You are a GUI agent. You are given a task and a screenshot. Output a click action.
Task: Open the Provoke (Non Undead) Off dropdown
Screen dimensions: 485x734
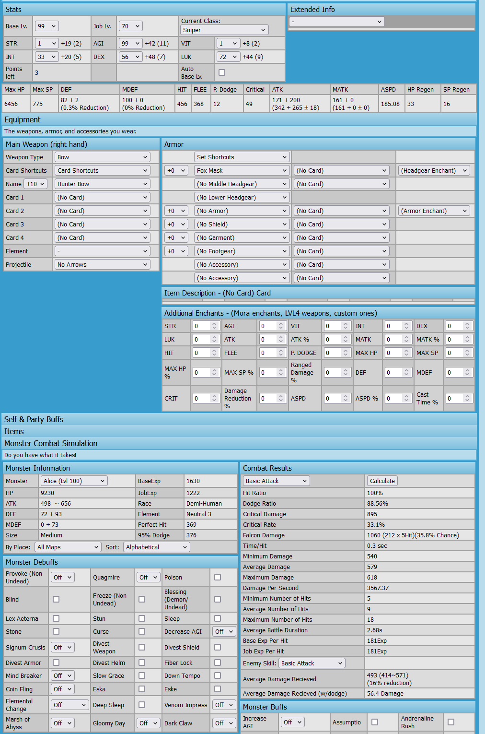(62, 578)
